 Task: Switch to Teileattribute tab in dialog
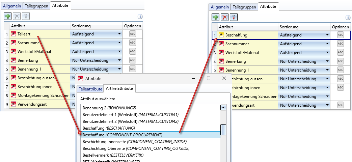coord(90,89)
